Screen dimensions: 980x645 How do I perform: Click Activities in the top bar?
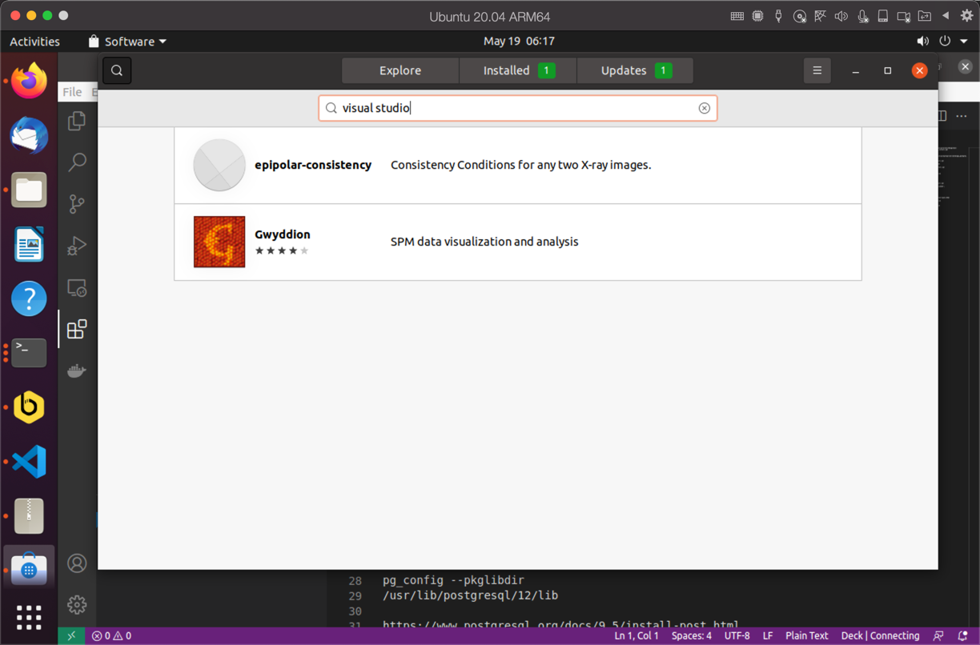(34, 42)
